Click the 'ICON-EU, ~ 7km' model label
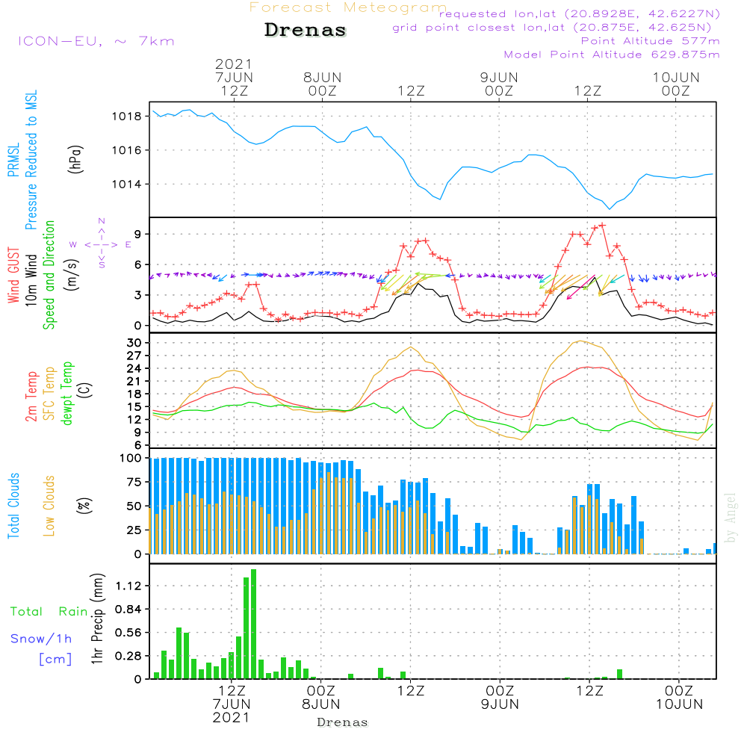The height and width of the screenshot is (747, 747). click(x=96, y=41)
